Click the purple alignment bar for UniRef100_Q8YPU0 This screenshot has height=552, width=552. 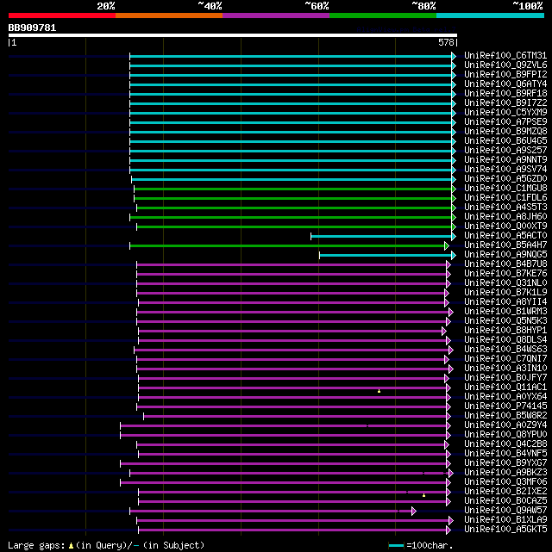click(284, 436)
